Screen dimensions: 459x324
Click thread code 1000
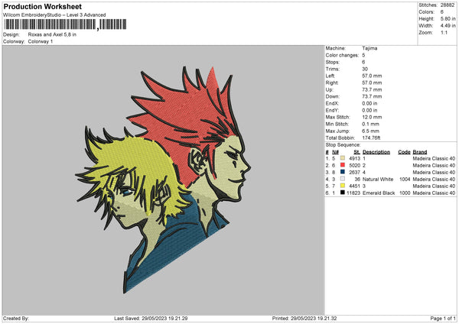[405, 193]
